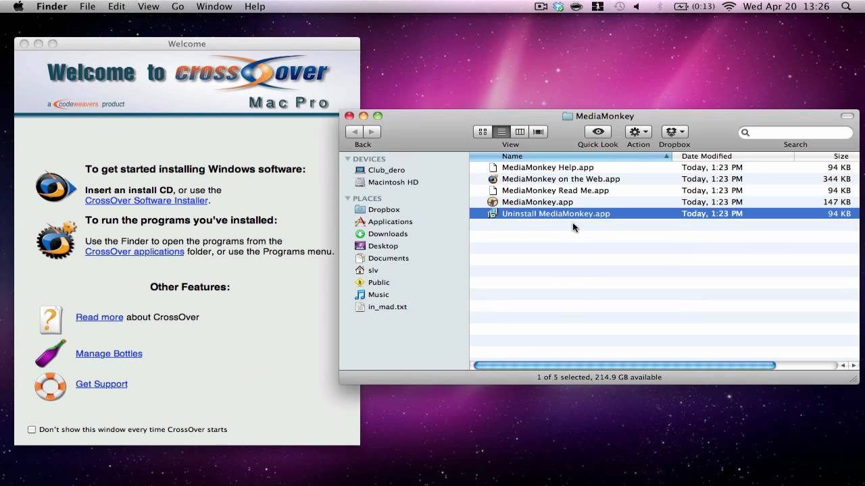Open the Finder application menu

(51, 6)
